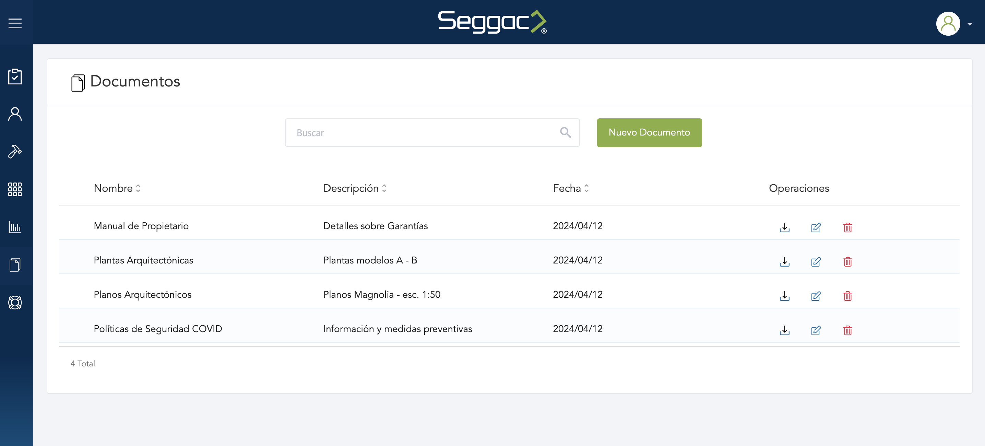This screenshot has height=446, width=985.
Task: Sort table by Fecha column
Action: pyautogui.click(x=586, y=188)
